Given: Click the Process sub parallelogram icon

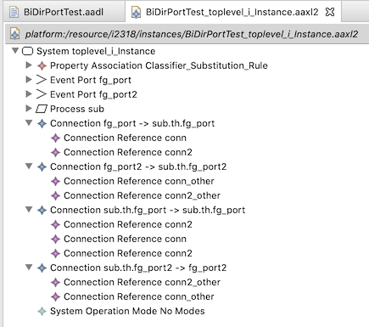Looking at the screenshot, I should pyautogui.click(x=42, y=109).
